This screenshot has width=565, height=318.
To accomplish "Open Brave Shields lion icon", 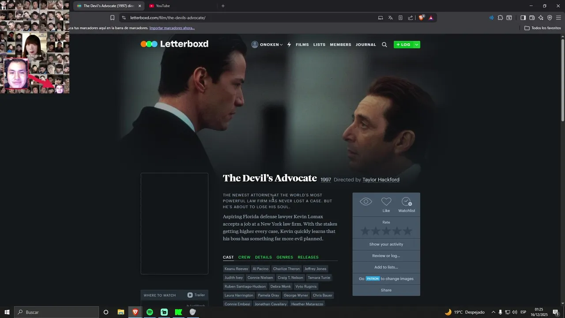I will (422, 18).
